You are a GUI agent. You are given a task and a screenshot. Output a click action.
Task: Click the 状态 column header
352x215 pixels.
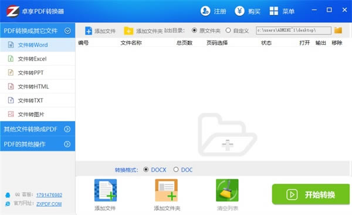pos(266,43)
